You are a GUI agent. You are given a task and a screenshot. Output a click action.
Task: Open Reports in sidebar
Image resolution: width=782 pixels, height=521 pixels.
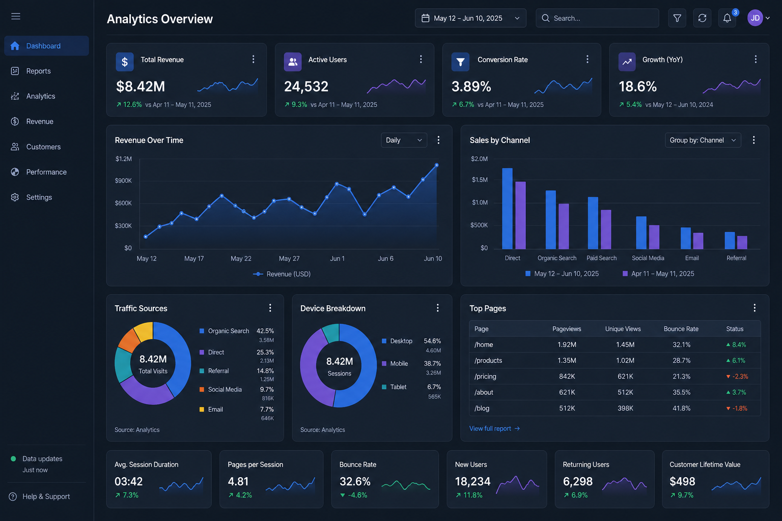[x=46, y=71]
